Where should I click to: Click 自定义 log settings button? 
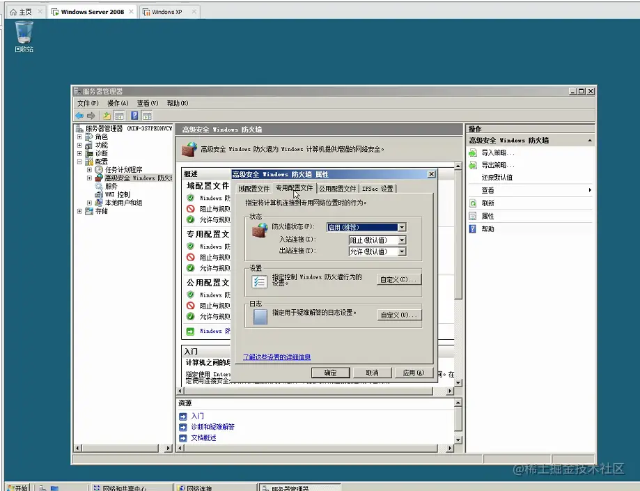(398, 315)
